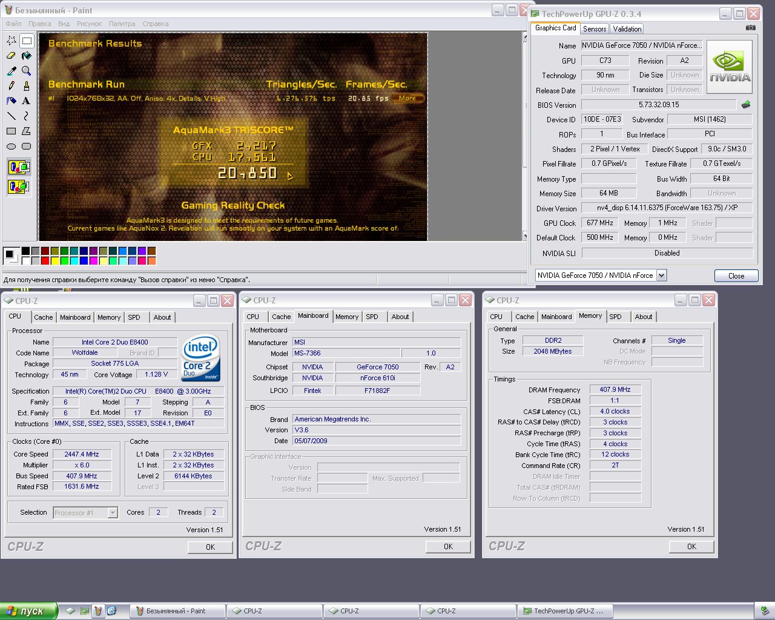Click OK in the CPU tab CPU-Z window
Viewport: 775px width, 620px height.
pos(210,547)
